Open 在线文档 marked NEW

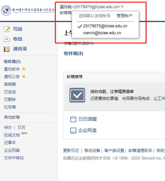pos(12,135)
